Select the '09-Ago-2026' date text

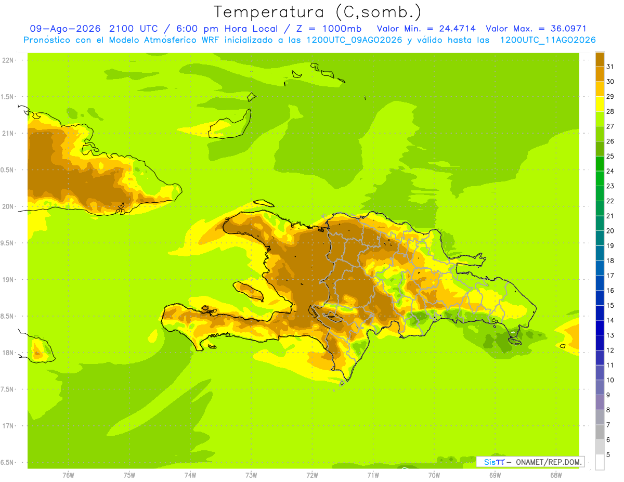(66, 29)
